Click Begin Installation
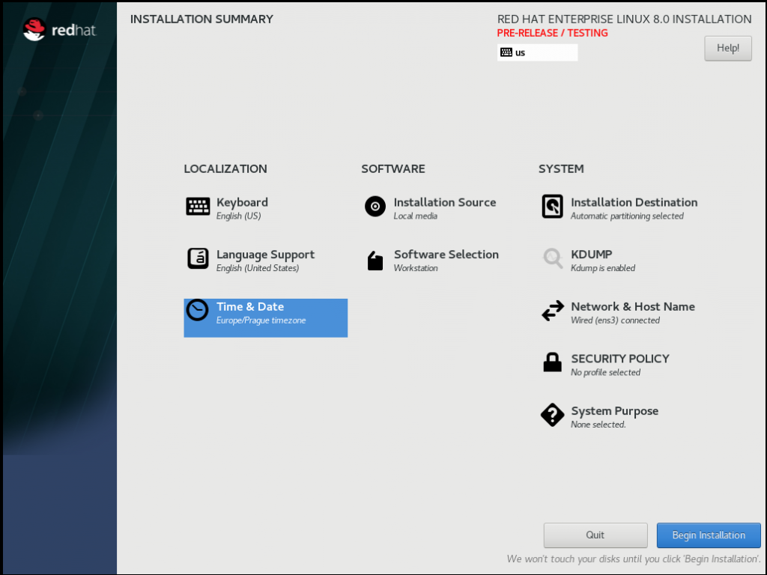Viewport: 767px width, 575px height. [709, 535]
